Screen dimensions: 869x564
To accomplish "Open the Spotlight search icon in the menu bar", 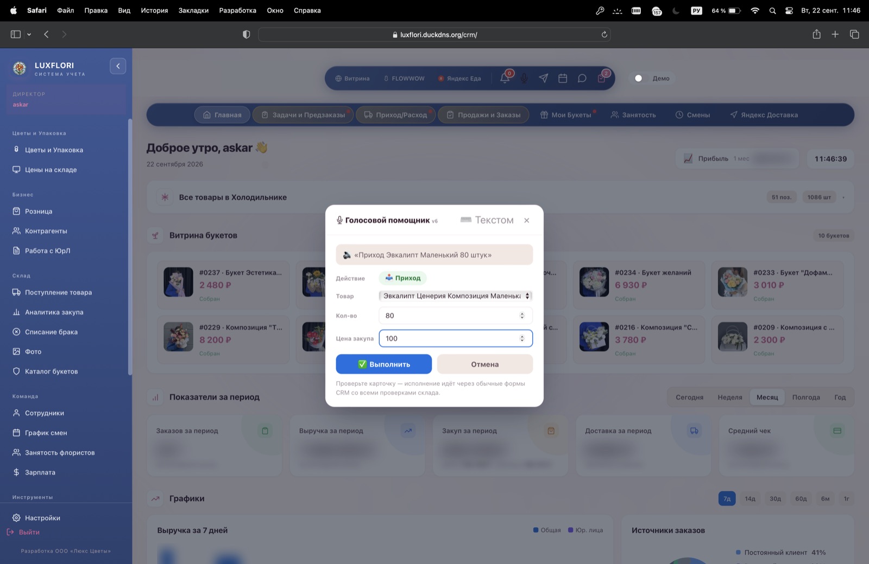I will 772,10.
